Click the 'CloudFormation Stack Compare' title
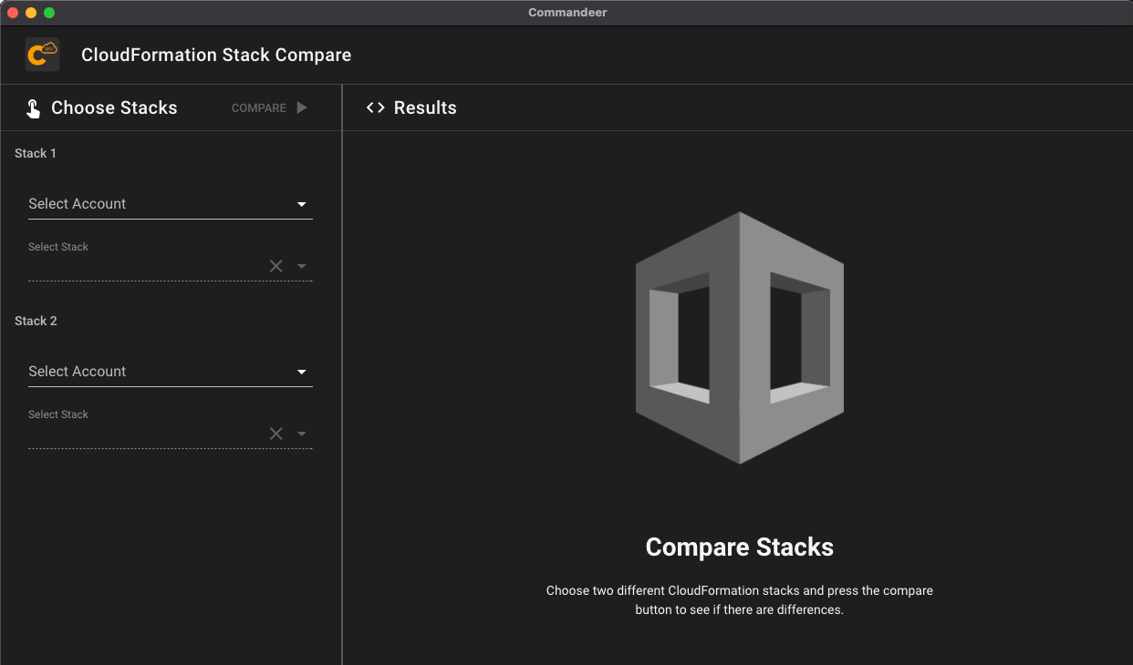The height and width of the screenshot is (665, 1133). coord(216,55)
